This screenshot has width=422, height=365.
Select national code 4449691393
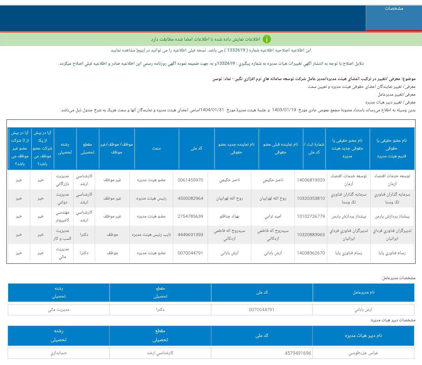click(x=190, y=235)
